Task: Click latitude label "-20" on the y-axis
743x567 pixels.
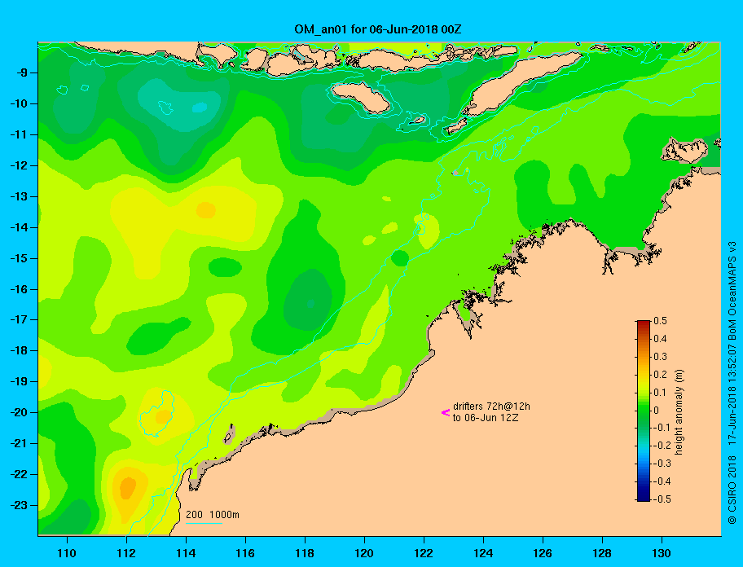Action: click(20, 412)
